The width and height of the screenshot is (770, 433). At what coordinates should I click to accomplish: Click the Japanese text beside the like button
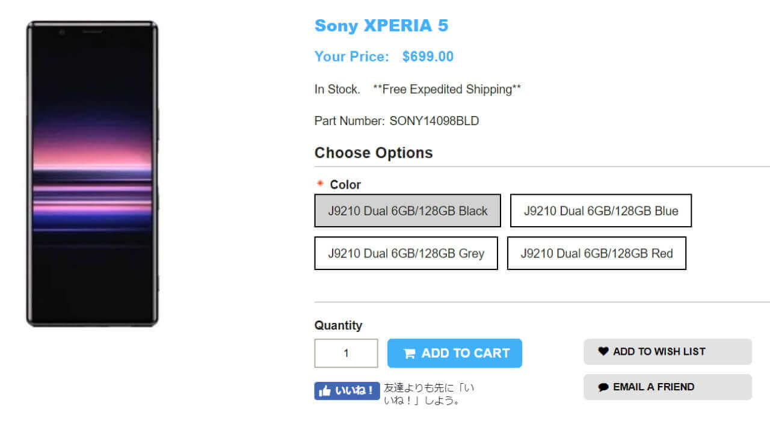click(x=428, y=394)
